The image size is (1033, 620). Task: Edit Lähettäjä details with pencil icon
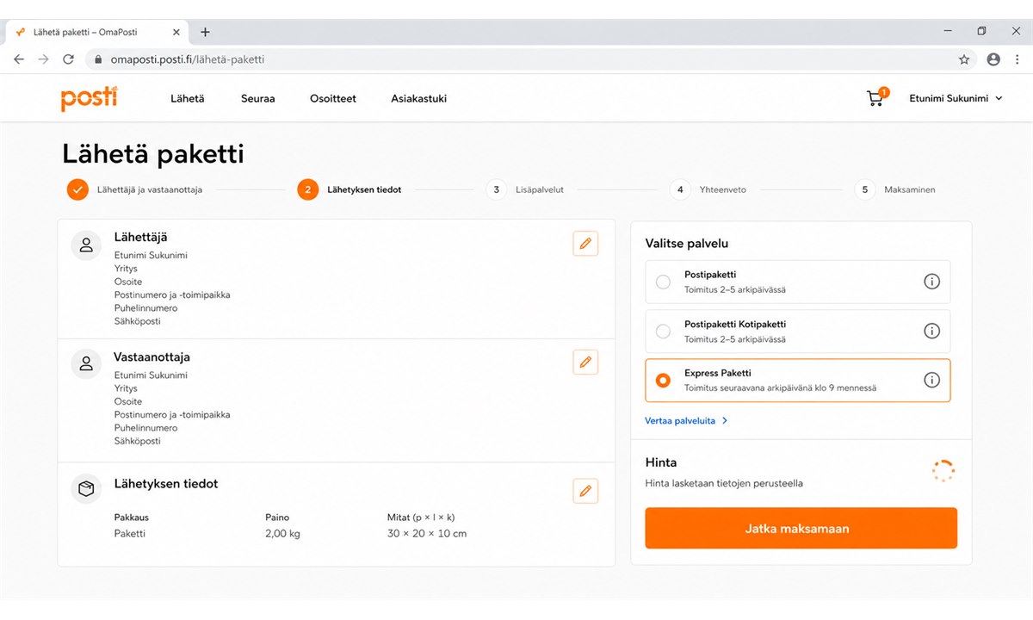pyautogui.click(x=585, y=244)
